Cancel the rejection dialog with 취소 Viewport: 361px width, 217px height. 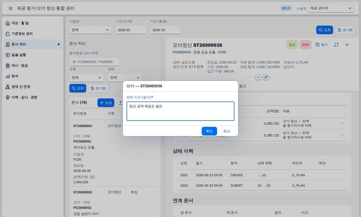[227, 131]
